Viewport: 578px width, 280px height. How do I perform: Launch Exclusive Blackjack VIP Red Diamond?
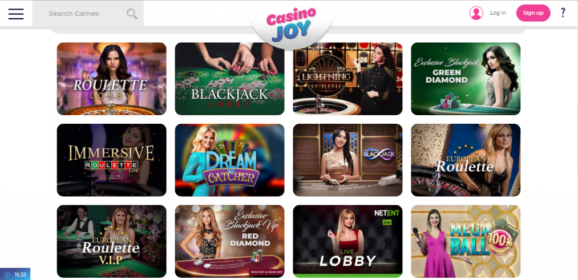(229, 241)
